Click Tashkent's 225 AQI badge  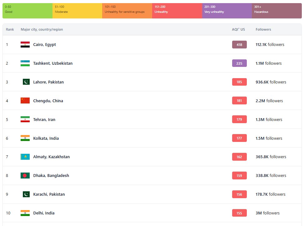tap(239, 63)
